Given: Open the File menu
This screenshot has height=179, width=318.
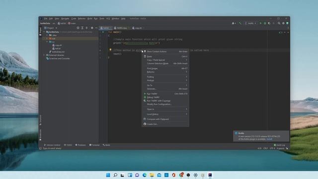Looking at the screenshot, I should point(46,18).
